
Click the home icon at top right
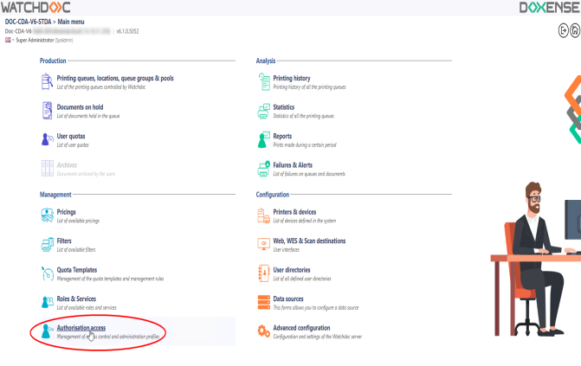tap(575, 29)
